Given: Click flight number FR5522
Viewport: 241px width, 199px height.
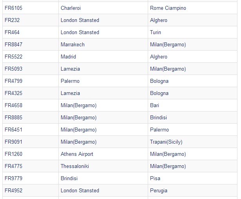Looking at the screenshot, I should pyautogui.click(x=13, y=57).
